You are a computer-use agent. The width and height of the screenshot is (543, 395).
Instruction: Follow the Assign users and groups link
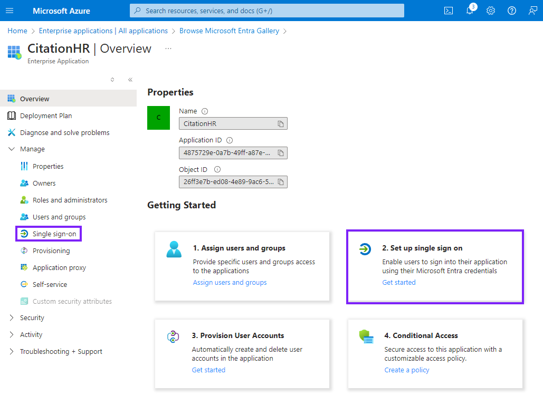click(230, 282)
